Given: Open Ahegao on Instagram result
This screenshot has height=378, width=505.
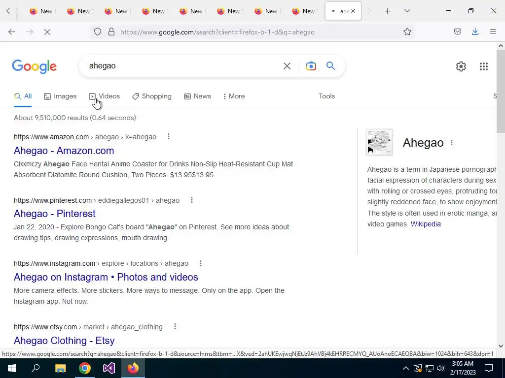Looking at the screenshot, I should 106,277.
